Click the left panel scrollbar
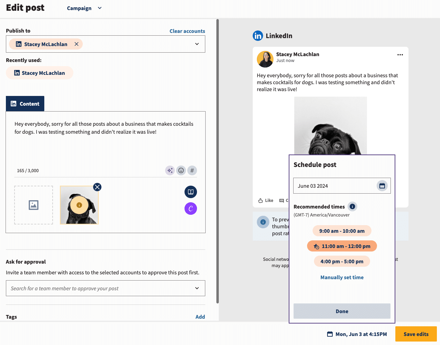440x345 pixels. click(217, 161)
